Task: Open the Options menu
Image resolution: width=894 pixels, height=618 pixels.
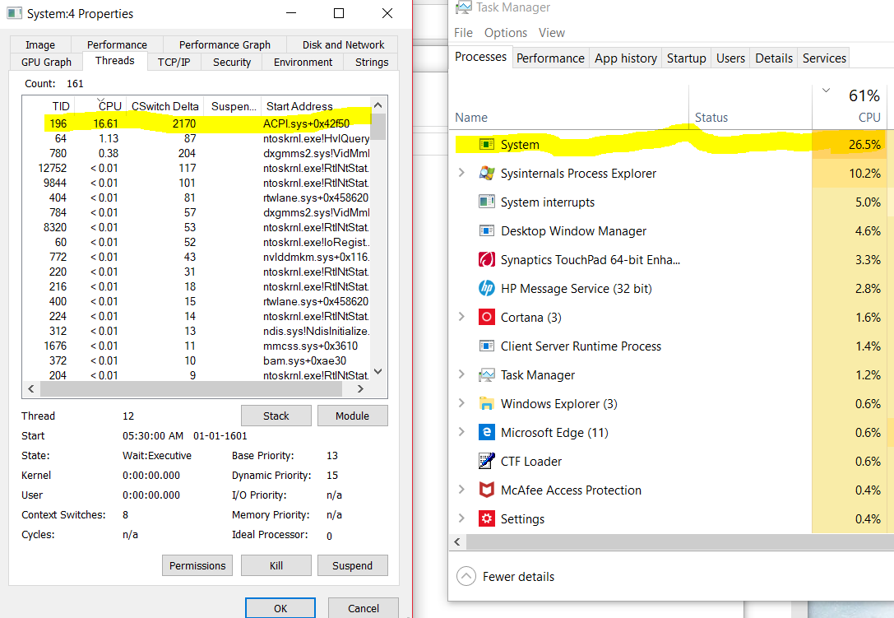Action: (x=505, y=32)
